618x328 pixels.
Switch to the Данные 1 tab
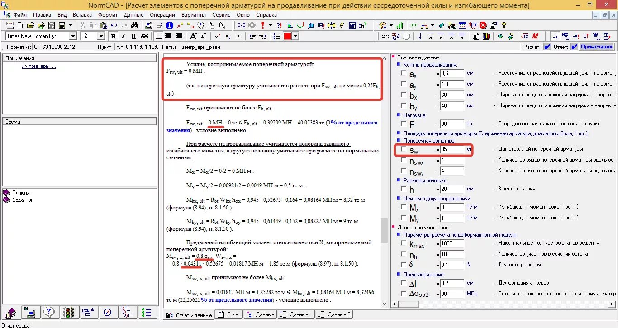coord(296,314)
